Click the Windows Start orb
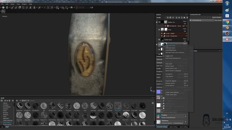 (227, 3)
